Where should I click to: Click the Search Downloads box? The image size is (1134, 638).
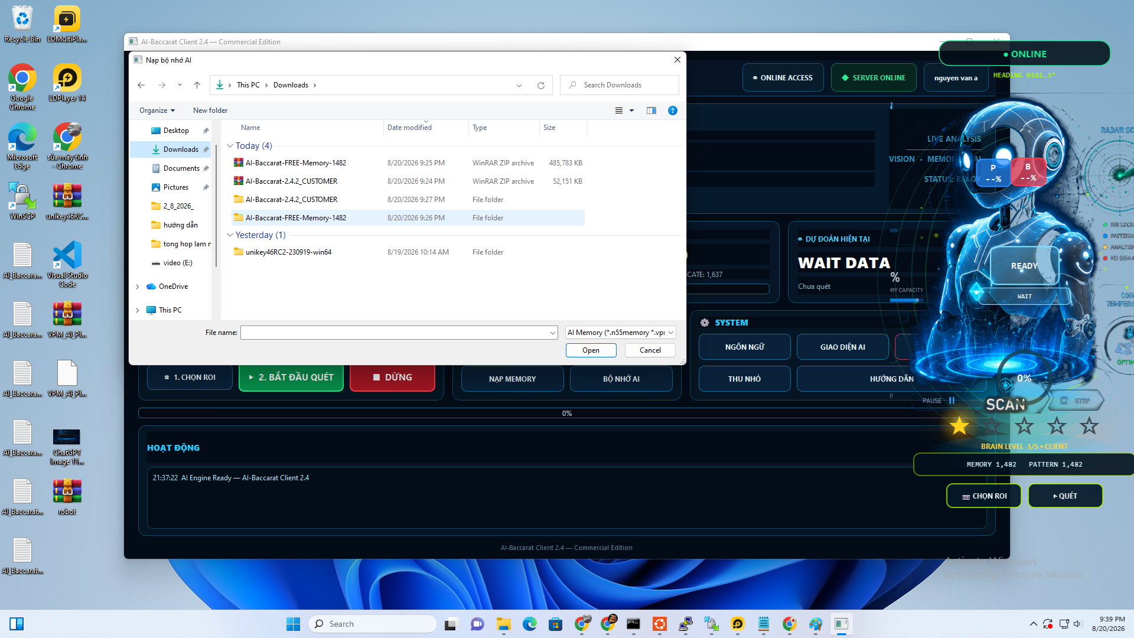click(620, 85)
